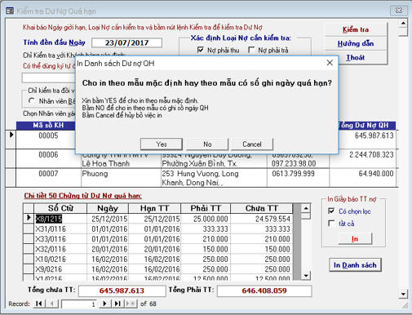Go to last record navigation icon

click(117, 304)
